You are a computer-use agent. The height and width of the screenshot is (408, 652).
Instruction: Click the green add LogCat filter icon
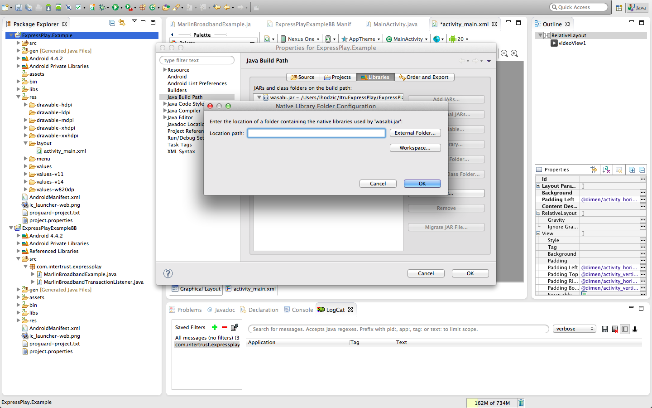pos(215,327)
